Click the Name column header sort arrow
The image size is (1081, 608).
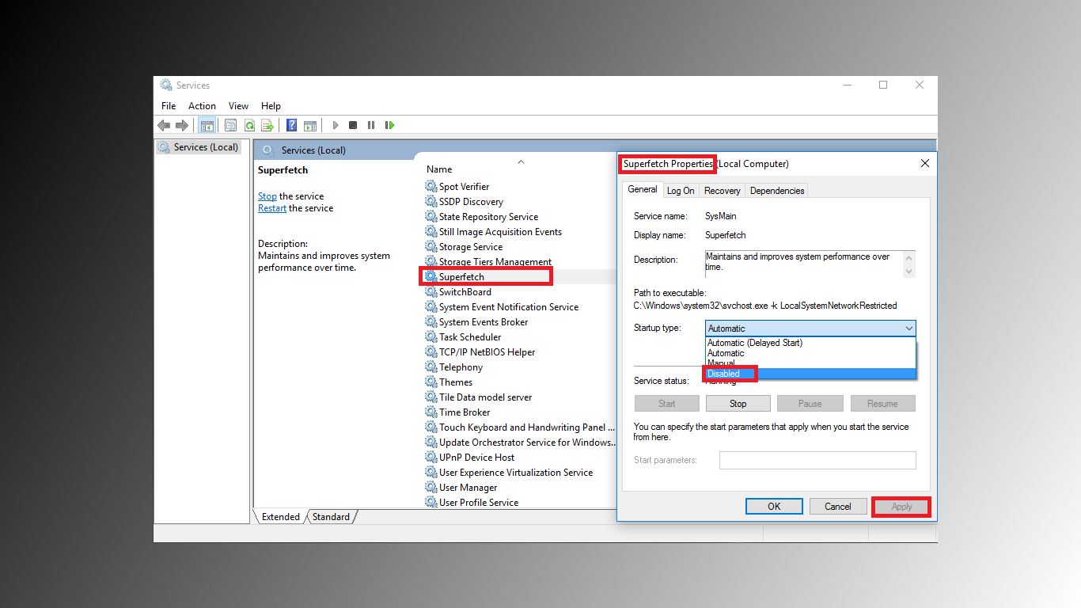pos(521,161)
